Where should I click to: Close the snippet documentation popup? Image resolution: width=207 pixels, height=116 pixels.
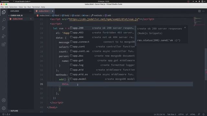coord(185,27)
